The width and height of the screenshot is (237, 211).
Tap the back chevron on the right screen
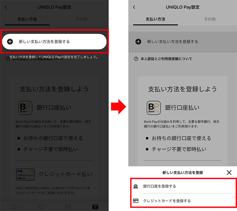(x=134, y=7)
